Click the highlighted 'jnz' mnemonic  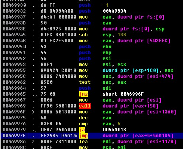point(83,94)
